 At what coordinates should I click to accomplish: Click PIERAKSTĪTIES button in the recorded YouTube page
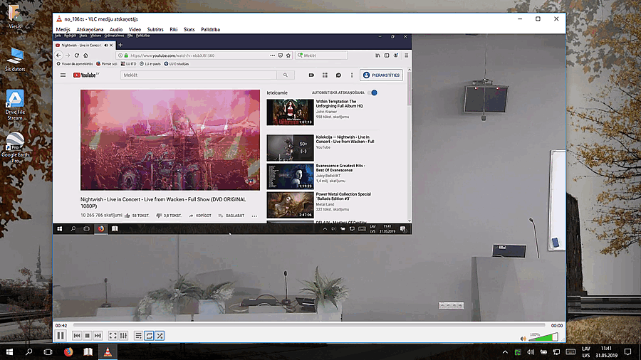click(381, 75)
